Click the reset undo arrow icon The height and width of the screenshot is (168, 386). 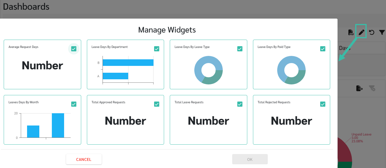372,33
